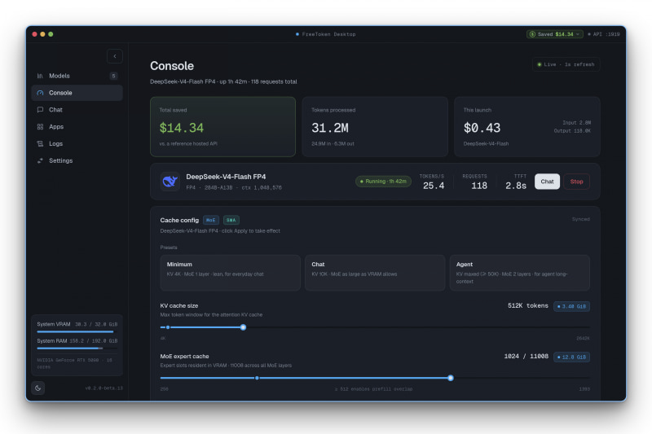Toggle dark mode moon icon
The height and width of the screenshot is (434, 652).
pos(37,388)
